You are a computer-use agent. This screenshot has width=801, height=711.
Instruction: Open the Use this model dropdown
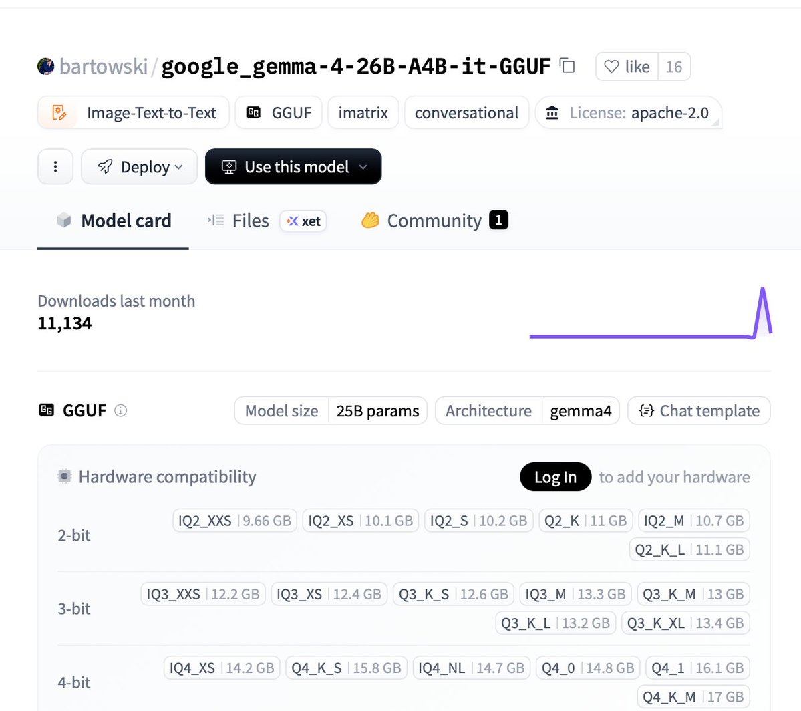pyautogui.click(x=293, y=166)
